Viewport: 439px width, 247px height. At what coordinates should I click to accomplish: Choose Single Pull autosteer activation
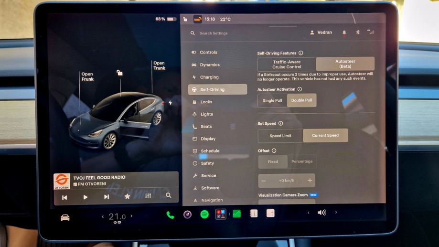pyautogui.click(x=272, y=100)
